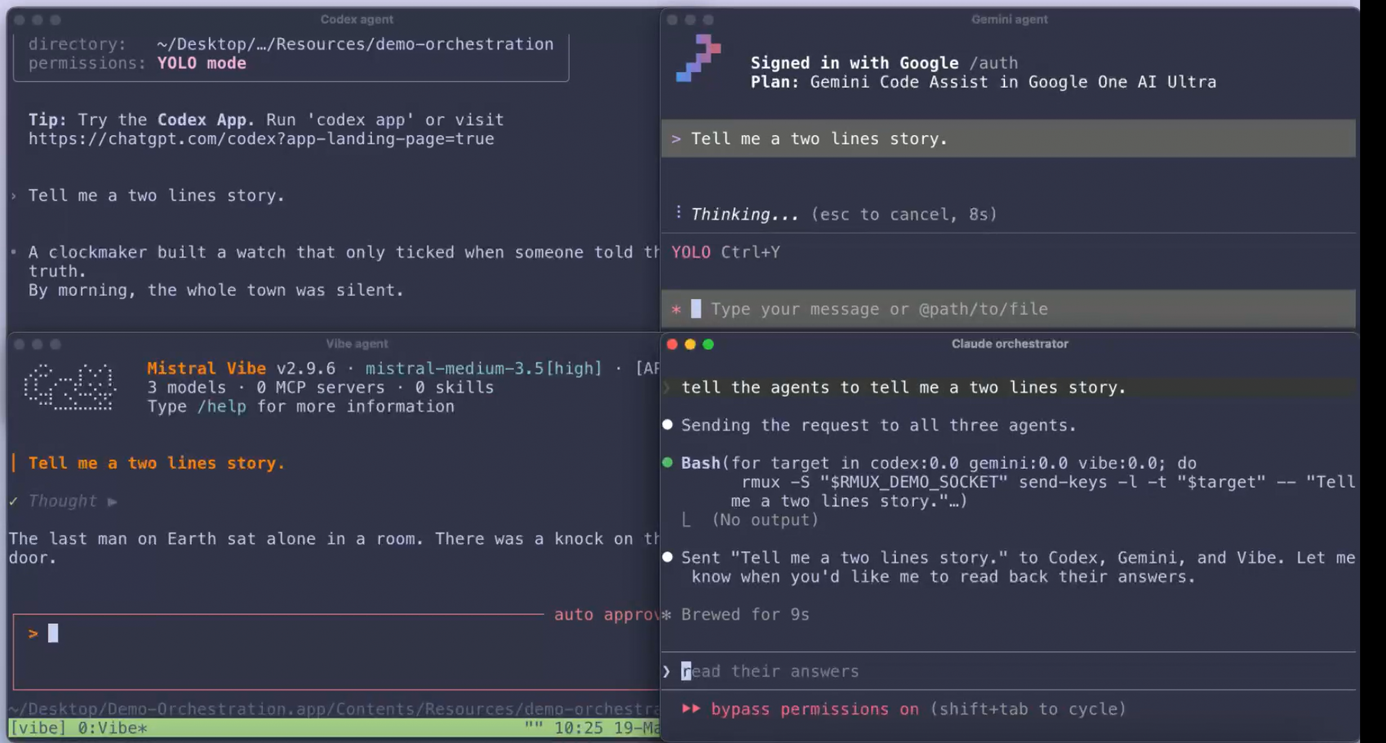
Task: Close the Vibe agent window
Action: tap(19, 344)
